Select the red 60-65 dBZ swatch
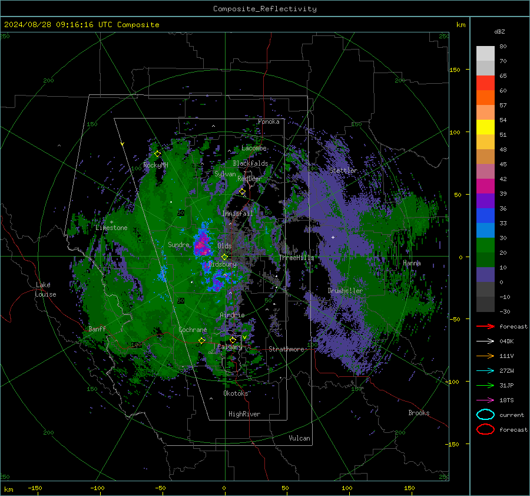Screen dimensions: 530x496 point(485,83)
